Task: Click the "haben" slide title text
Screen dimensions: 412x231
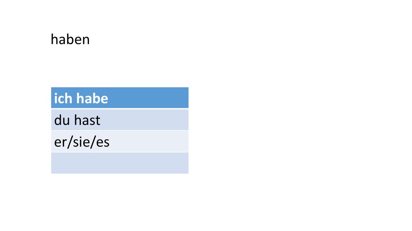Action: [70, 39]
